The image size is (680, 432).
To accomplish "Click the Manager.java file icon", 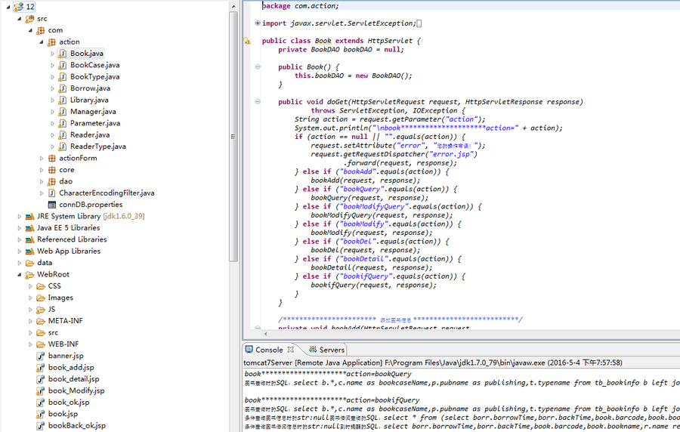I will 63,112.
